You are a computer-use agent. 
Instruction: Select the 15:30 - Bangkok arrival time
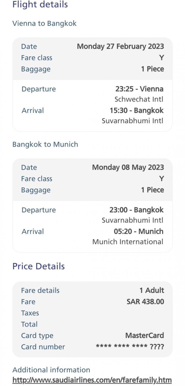[x=136, y=110]
